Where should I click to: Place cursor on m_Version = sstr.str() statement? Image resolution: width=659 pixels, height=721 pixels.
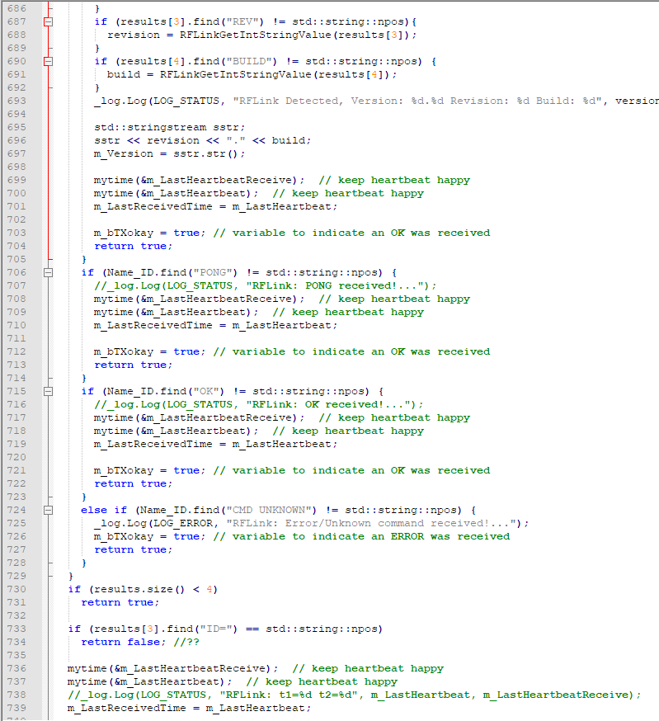[x=169, y=153]
